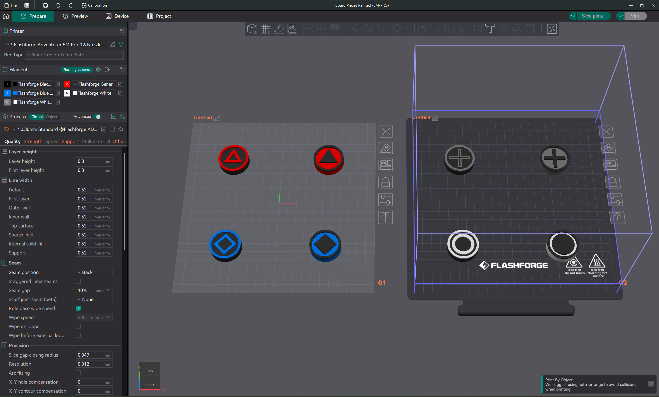659x397 pixels.
Task: Uncheck Role base wipe speed
Action: click(x=78, y=308)
